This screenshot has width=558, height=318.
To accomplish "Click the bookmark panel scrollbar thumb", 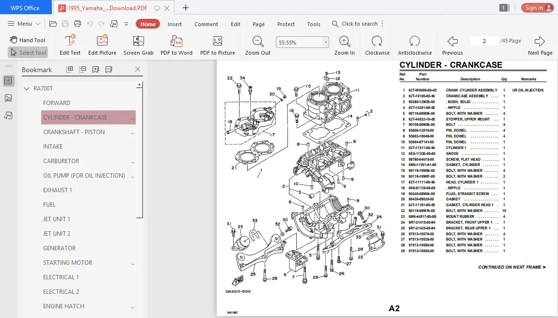I will pos(140,153).
